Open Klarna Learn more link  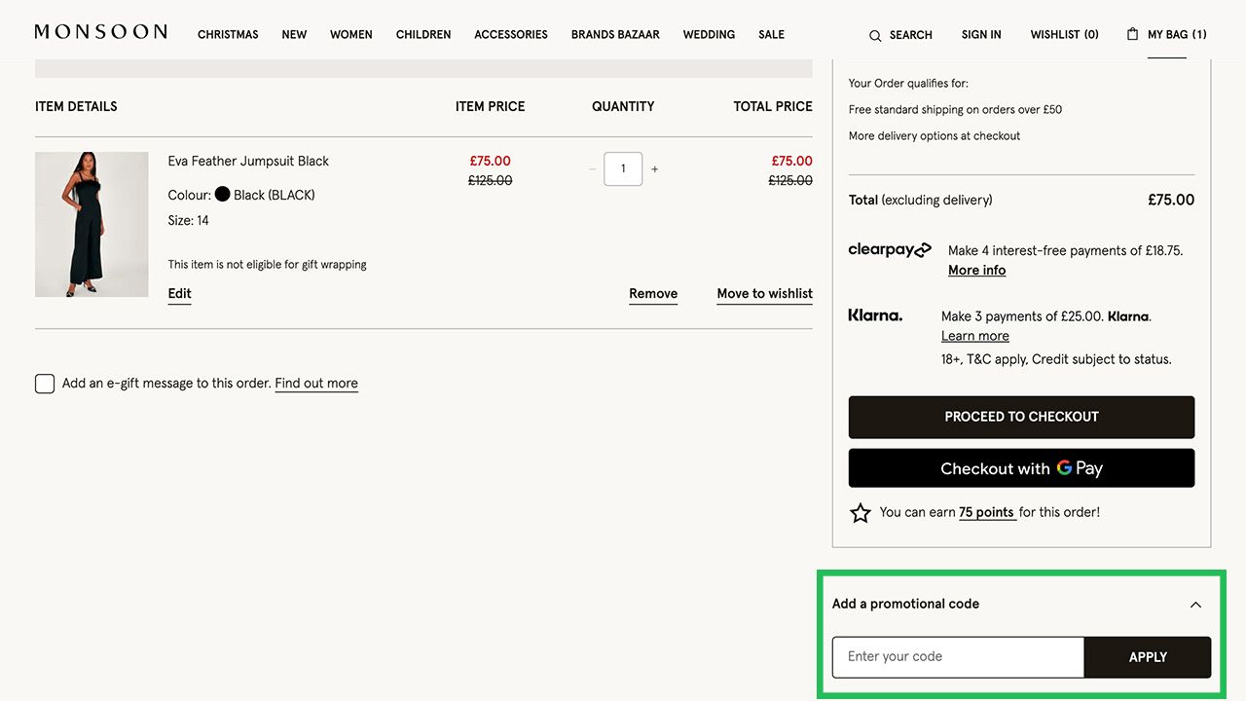point(975,336)
